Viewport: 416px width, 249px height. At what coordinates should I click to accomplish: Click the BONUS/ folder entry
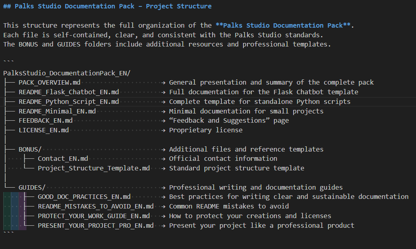click(30, 149)
